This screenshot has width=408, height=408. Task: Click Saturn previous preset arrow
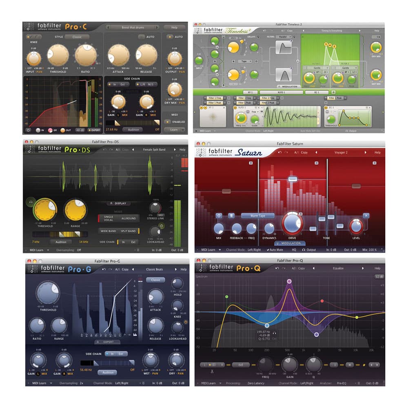click(x=317, y=152)
